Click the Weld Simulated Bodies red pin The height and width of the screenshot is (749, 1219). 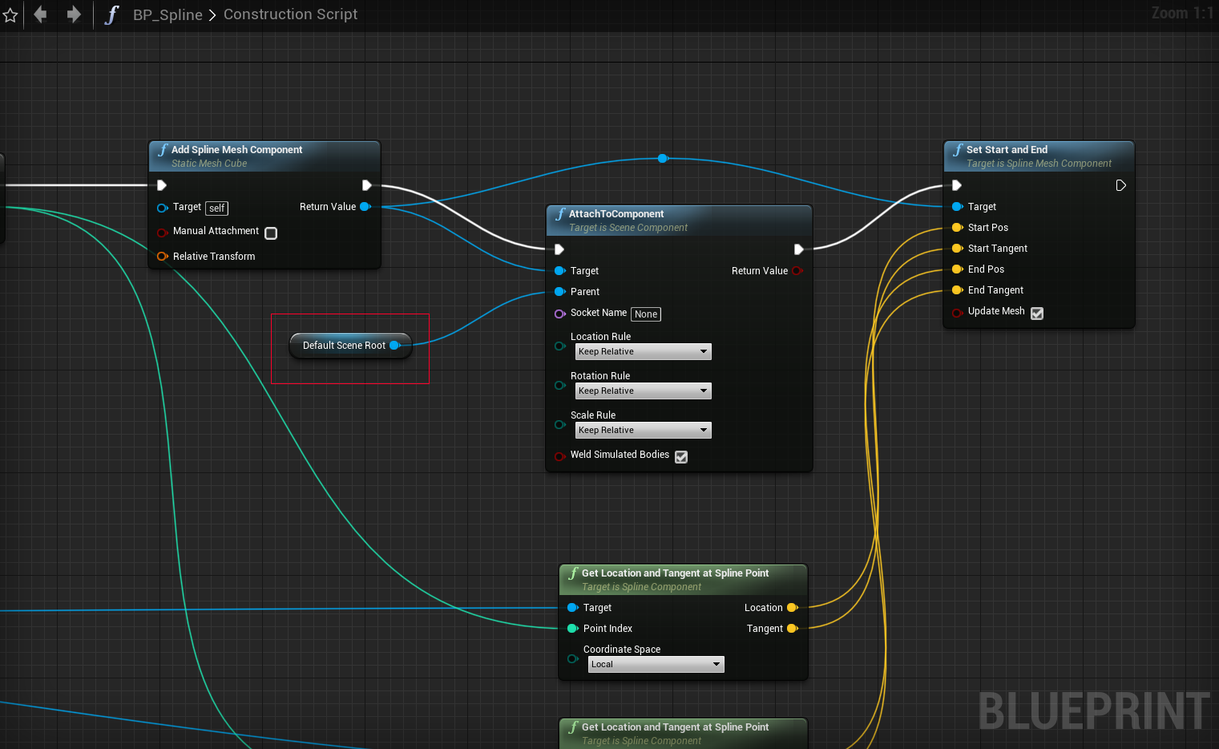point(559,457)
